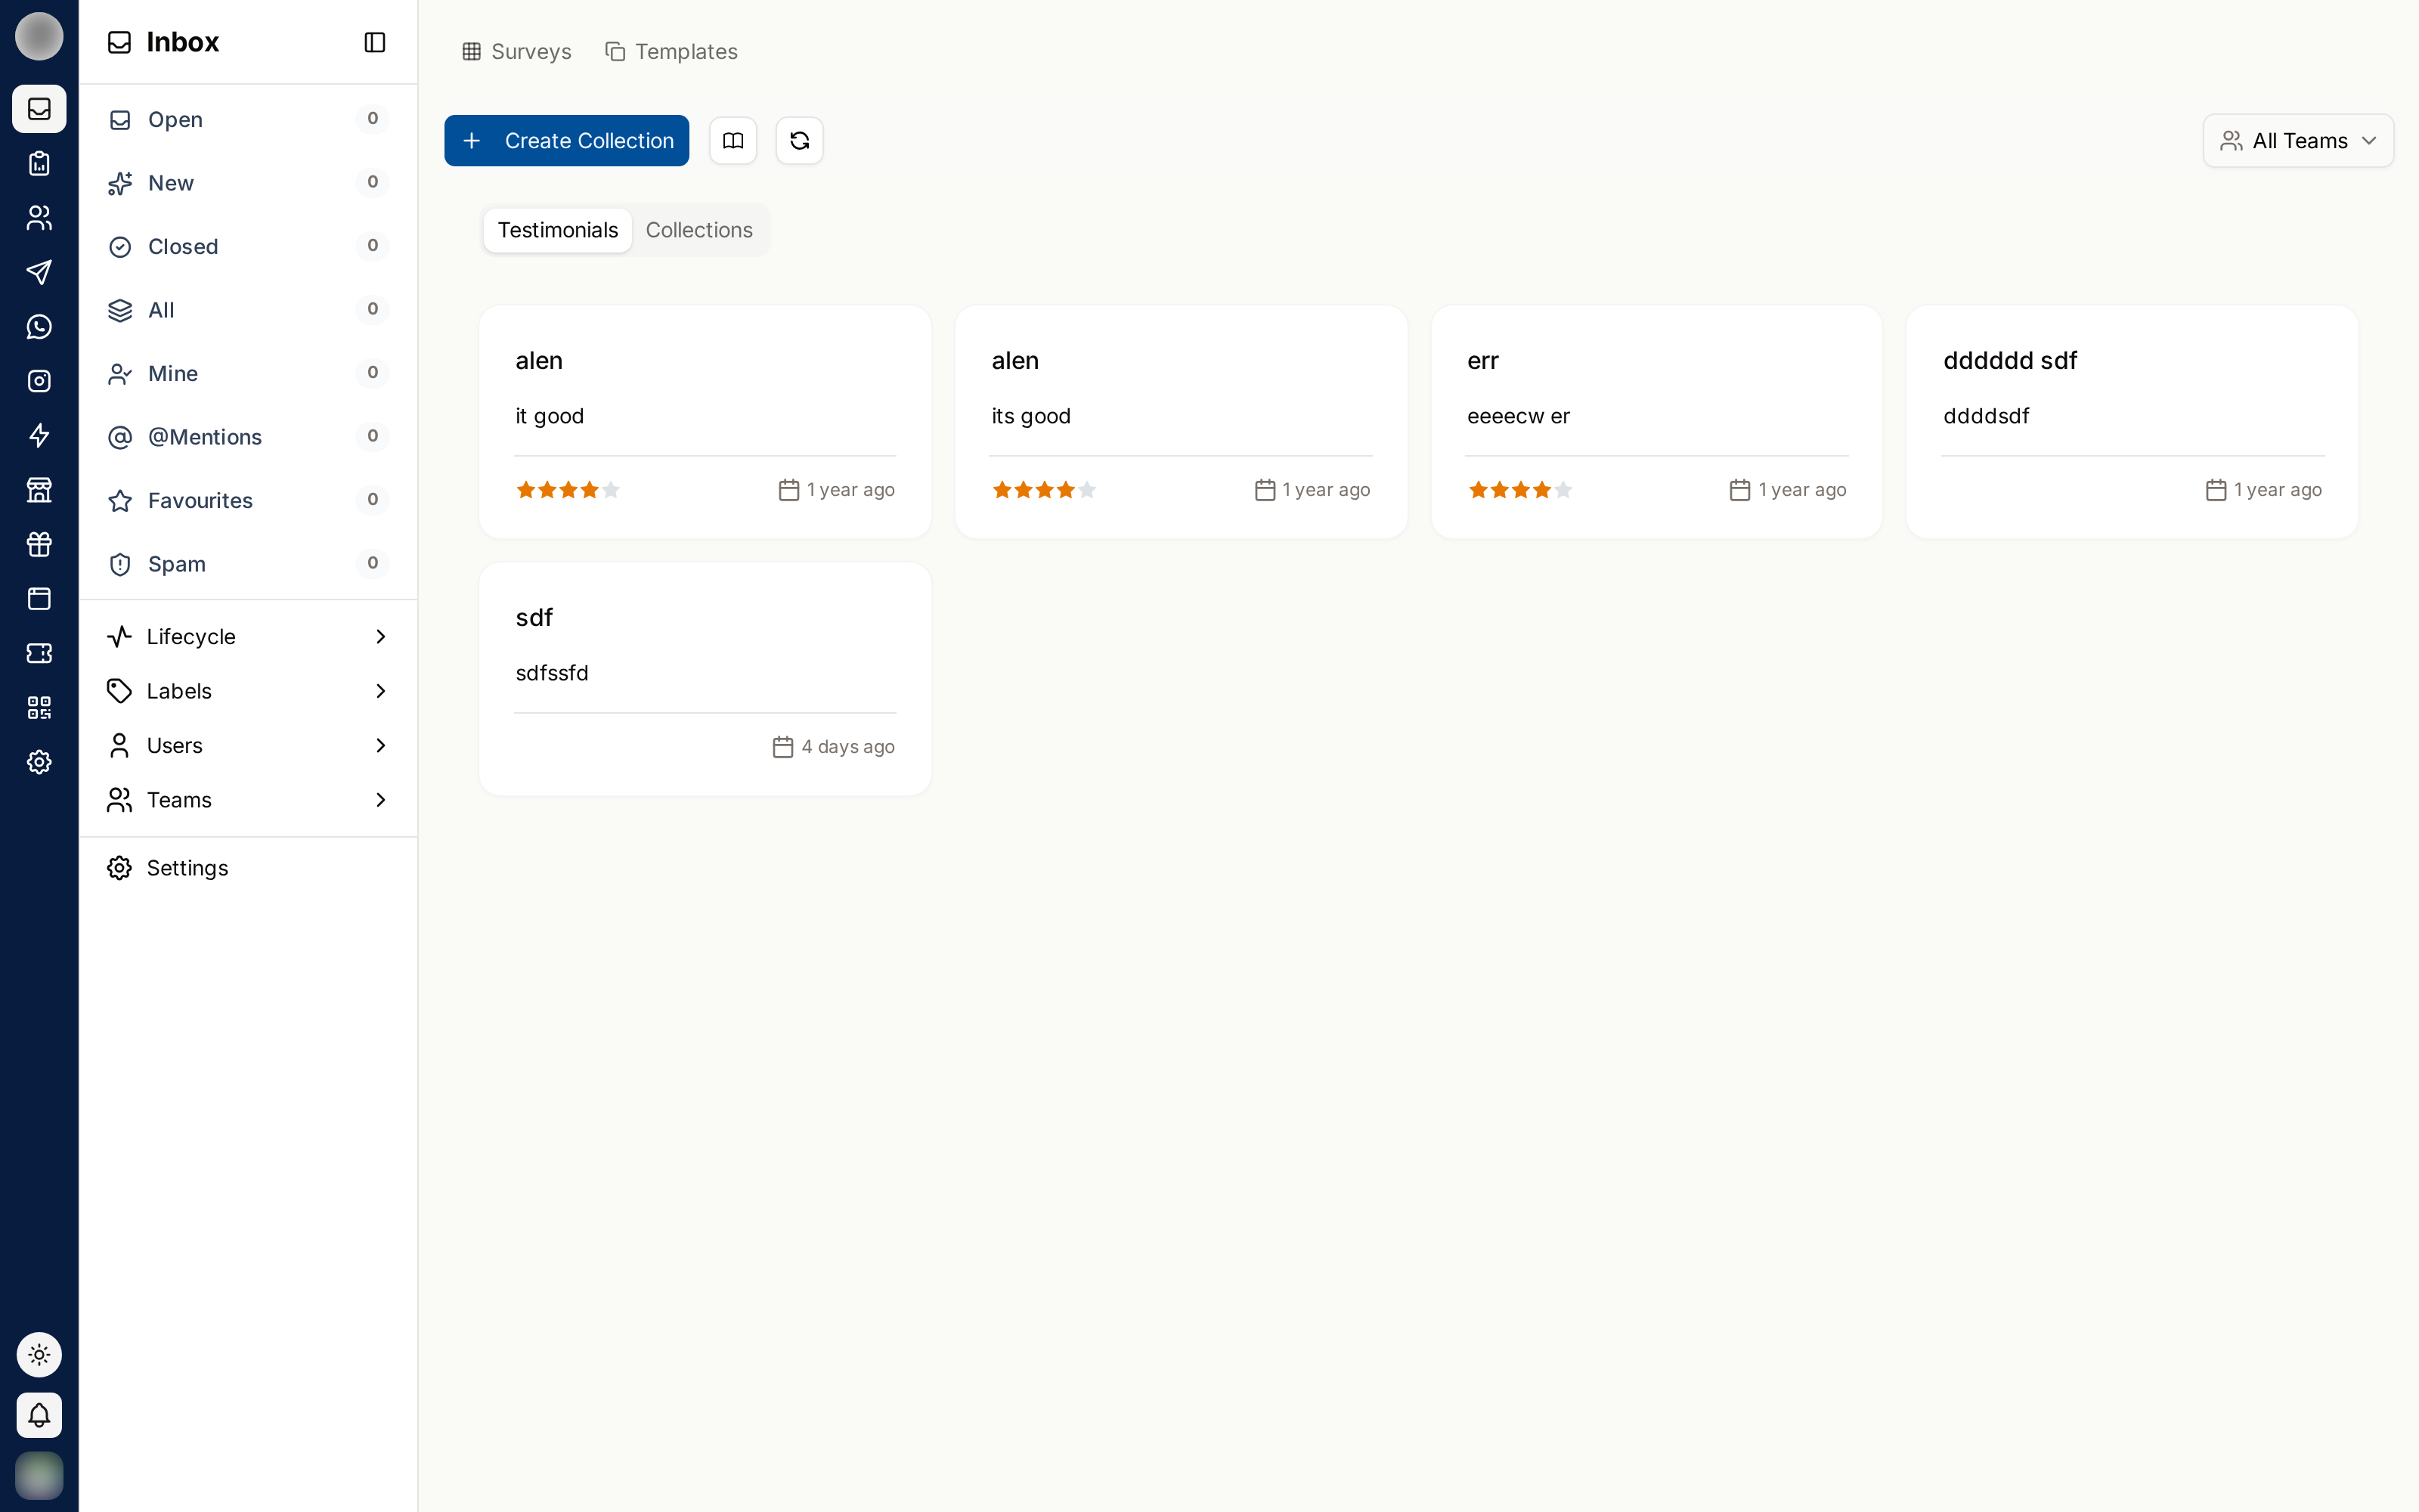Image resolution: width=2419 pixels, height=1512 pixels.
Task: Click the Create Collection button
Action: coord(567,141)
